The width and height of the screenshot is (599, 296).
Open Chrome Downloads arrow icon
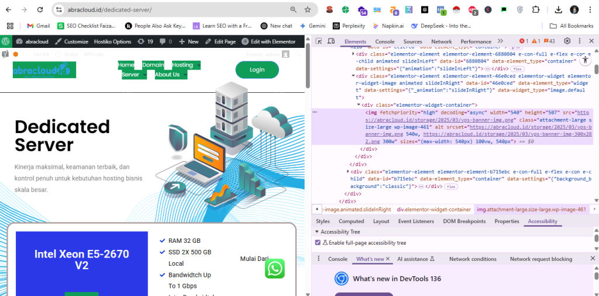pyautogui.click(x=559, y=10)
